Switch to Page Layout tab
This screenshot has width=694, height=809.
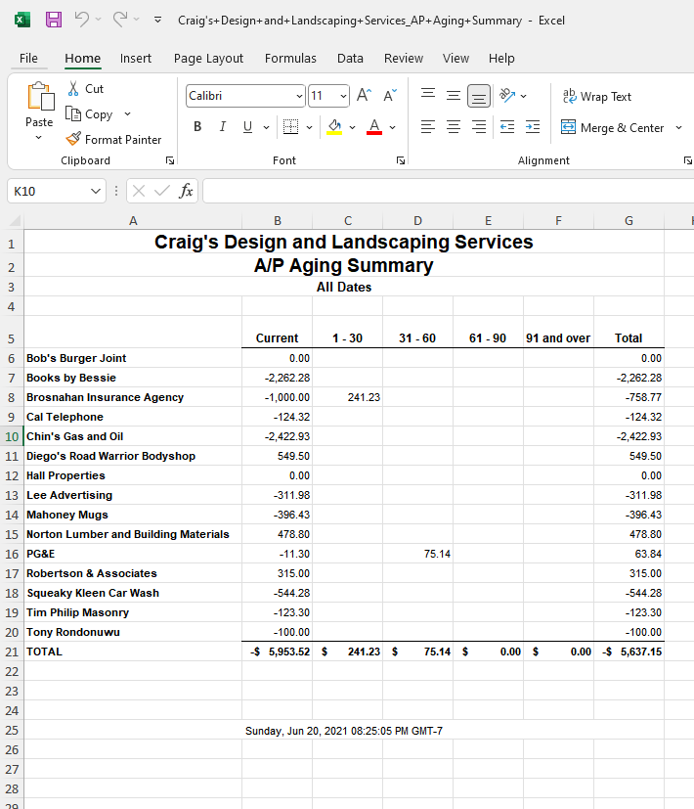point(208,59)
